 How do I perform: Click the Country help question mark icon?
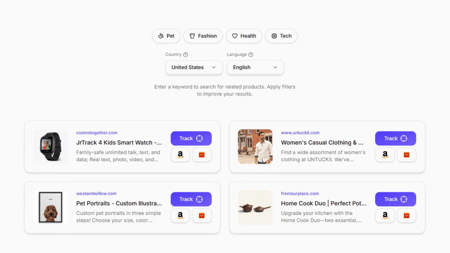(186, 54)
